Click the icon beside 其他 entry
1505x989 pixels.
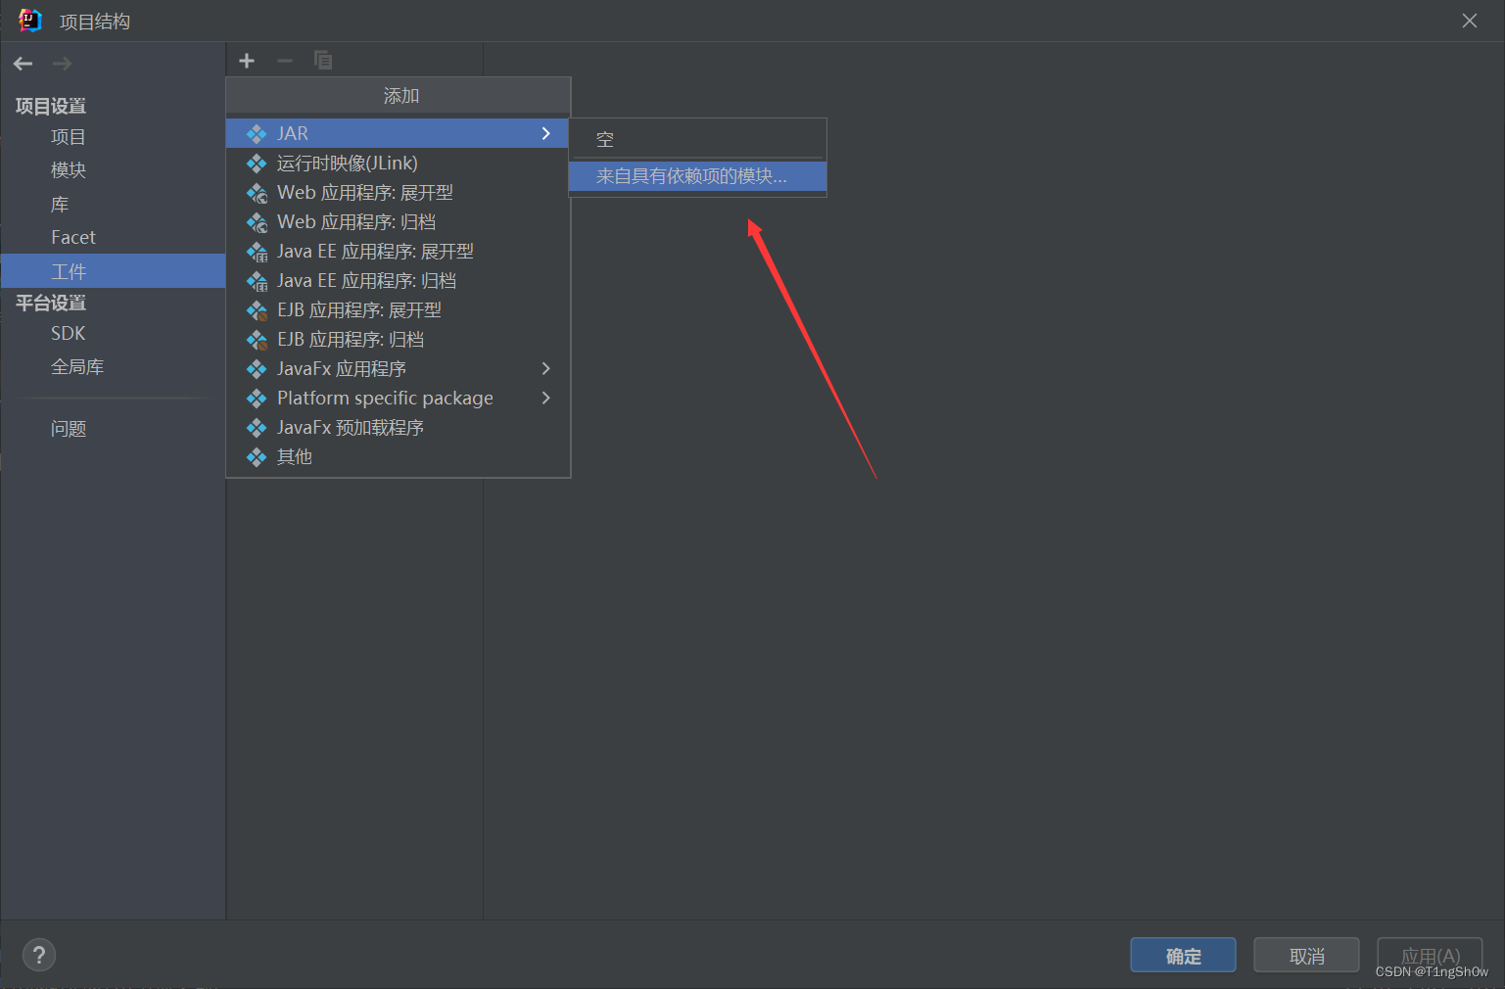coord(257,457)
